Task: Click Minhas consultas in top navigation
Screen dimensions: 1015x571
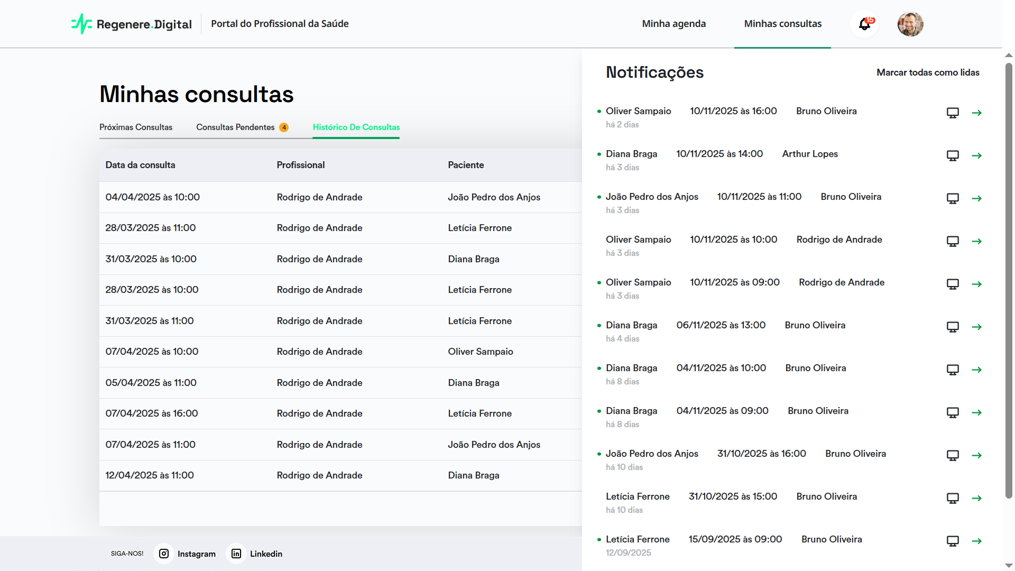Action: click(x=782, y=24)
